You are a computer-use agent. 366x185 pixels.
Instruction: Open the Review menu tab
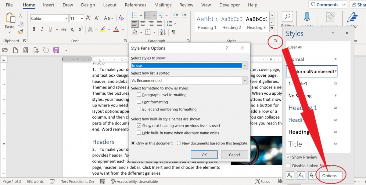point(186,5)
